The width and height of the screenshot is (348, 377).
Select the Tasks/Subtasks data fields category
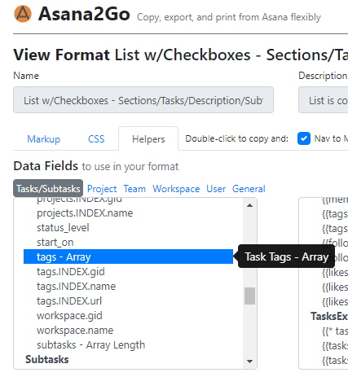pos(48,188)
